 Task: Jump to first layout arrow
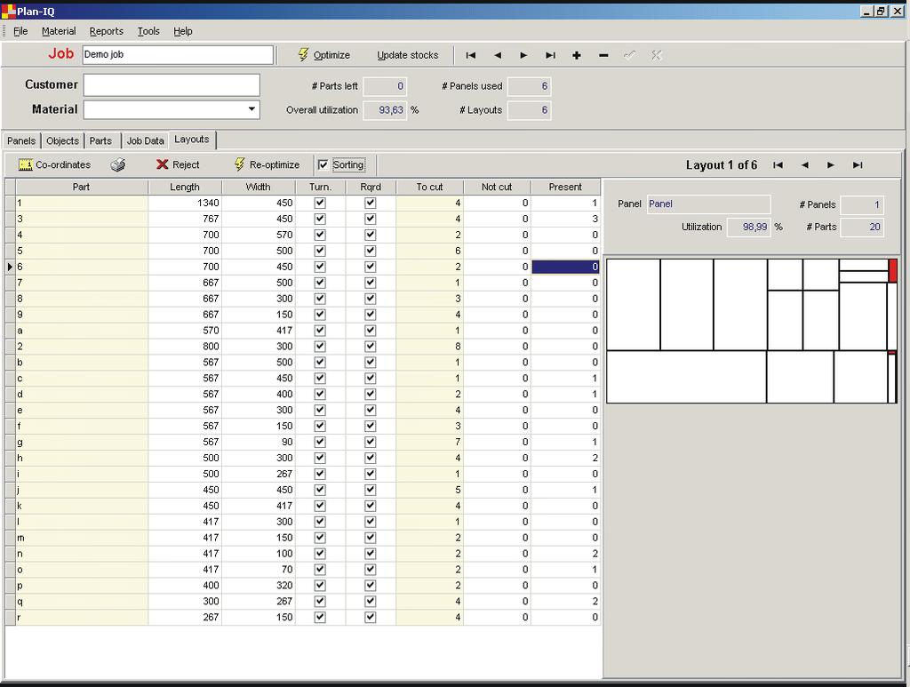tap(778, 165)
